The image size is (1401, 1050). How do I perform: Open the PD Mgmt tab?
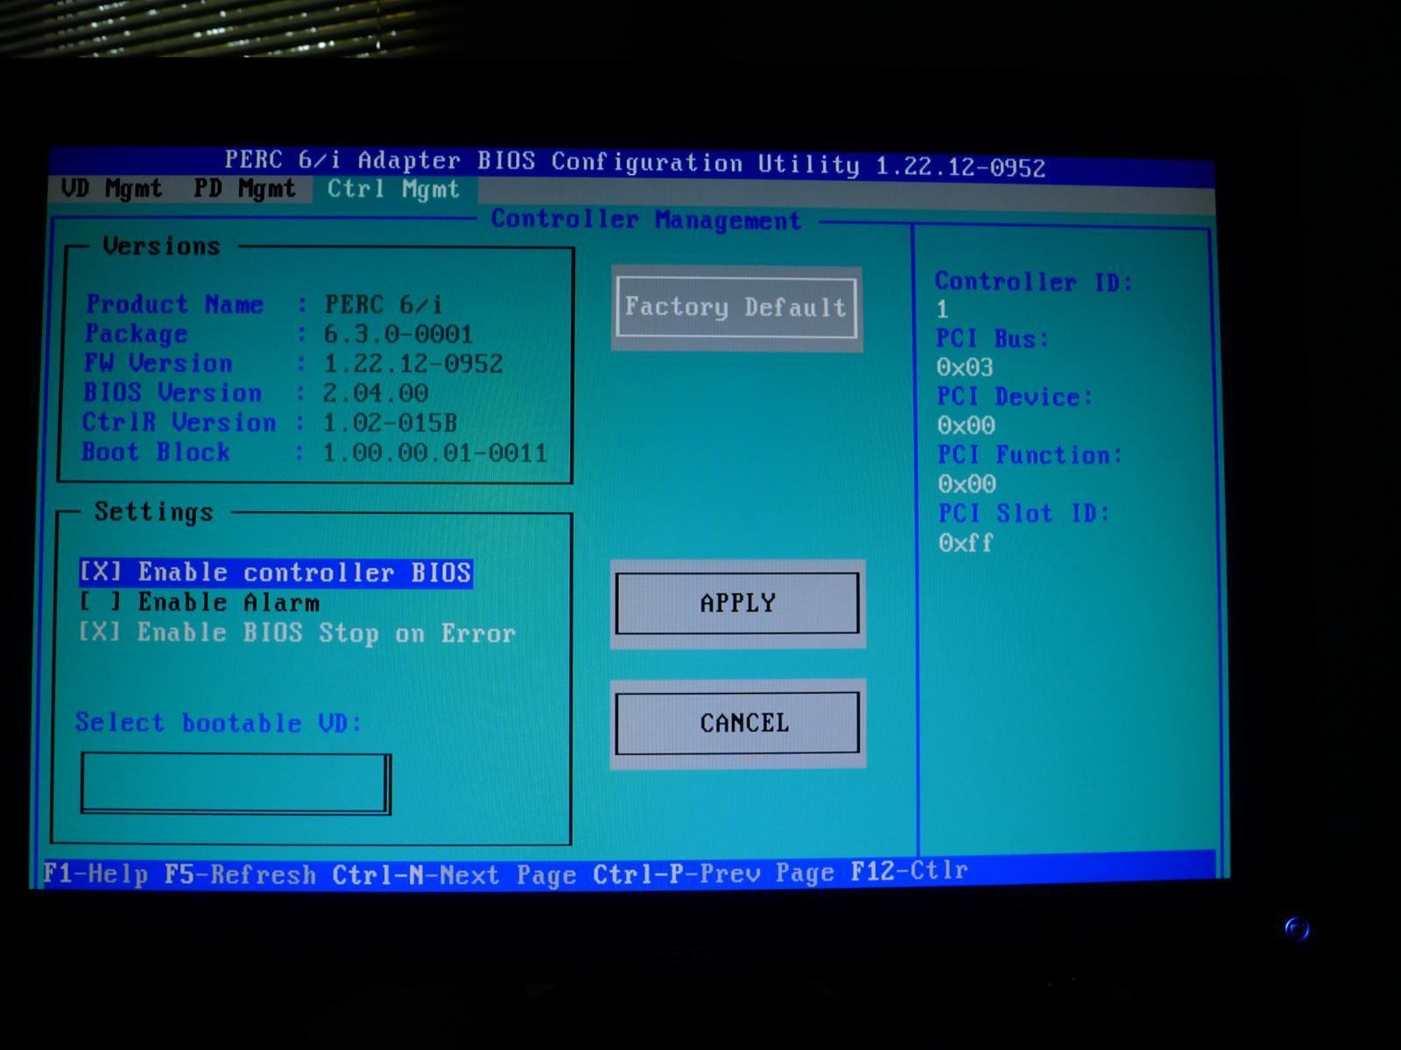(x=244, y=189)
